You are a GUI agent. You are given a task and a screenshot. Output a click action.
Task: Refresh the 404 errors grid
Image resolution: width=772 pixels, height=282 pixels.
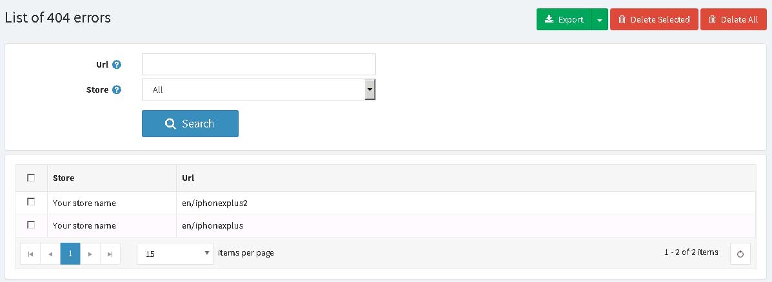point(740,254)
